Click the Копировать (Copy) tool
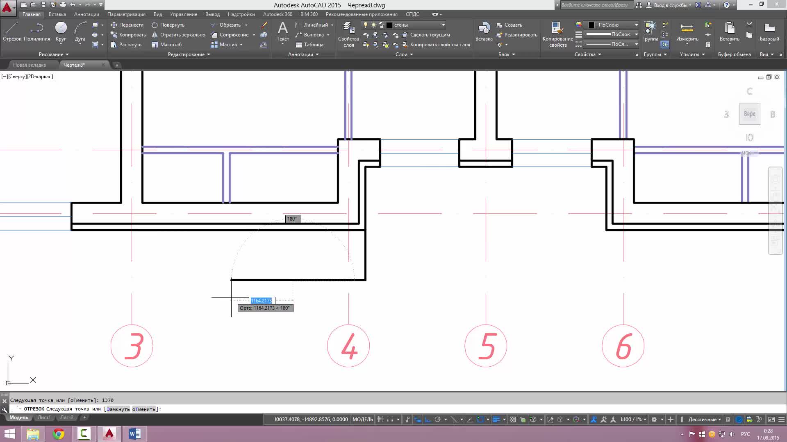787x442 pixels. pos(128,35)
